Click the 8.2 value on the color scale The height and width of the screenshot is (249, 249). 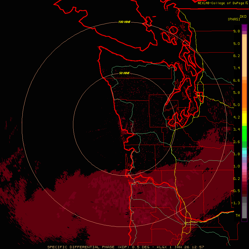[x=237, y=56]
